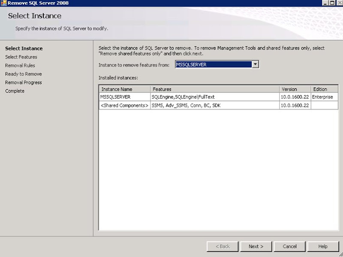
Task: Click the 'Select Instance' page heading
Action: (x=35, y=16)
